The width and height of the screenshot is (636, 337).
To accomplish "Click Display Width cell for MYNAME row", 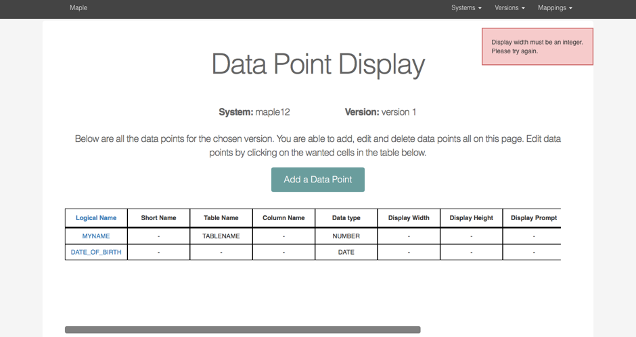I will click(x=409, y=236).
